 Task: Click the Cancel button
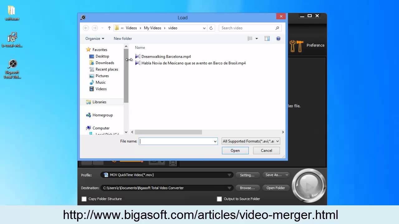pyautogui.click(x=267, y=151)
